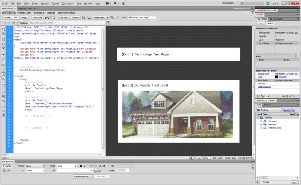
Task: Open the layout dropdown icon in menu bar
Action: 108,3
